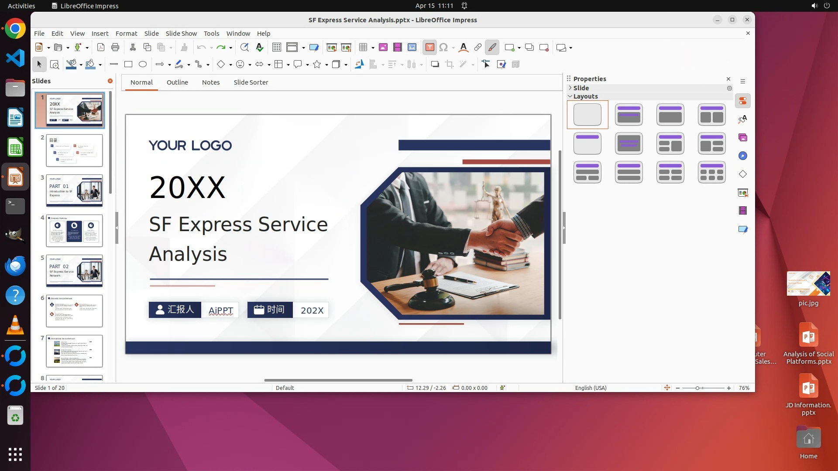
Task: Select the Ellipse drawing tool
Action: [143, 65]
